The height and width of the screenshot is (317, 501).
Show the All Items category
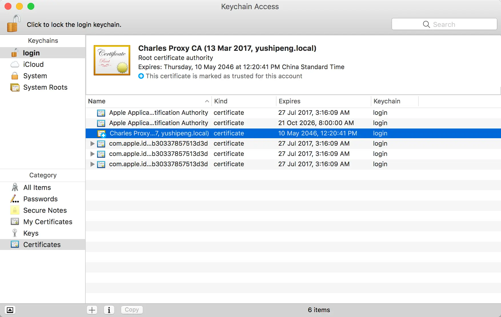pos(43,187)
